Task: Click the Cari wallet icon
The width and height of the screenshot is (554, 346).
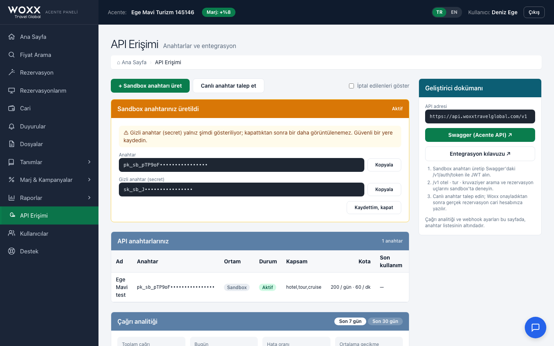Action: coord(12,108)
